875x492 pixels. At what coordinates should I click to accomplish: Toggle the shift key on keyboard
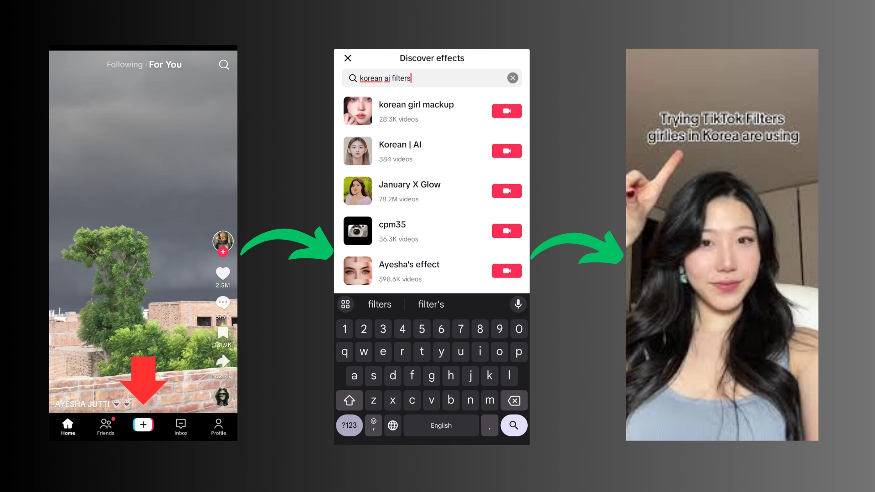click(348, 400)
